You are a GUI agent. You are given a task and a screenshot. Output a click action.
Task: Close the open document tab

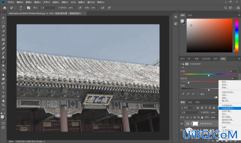point(84,13)
